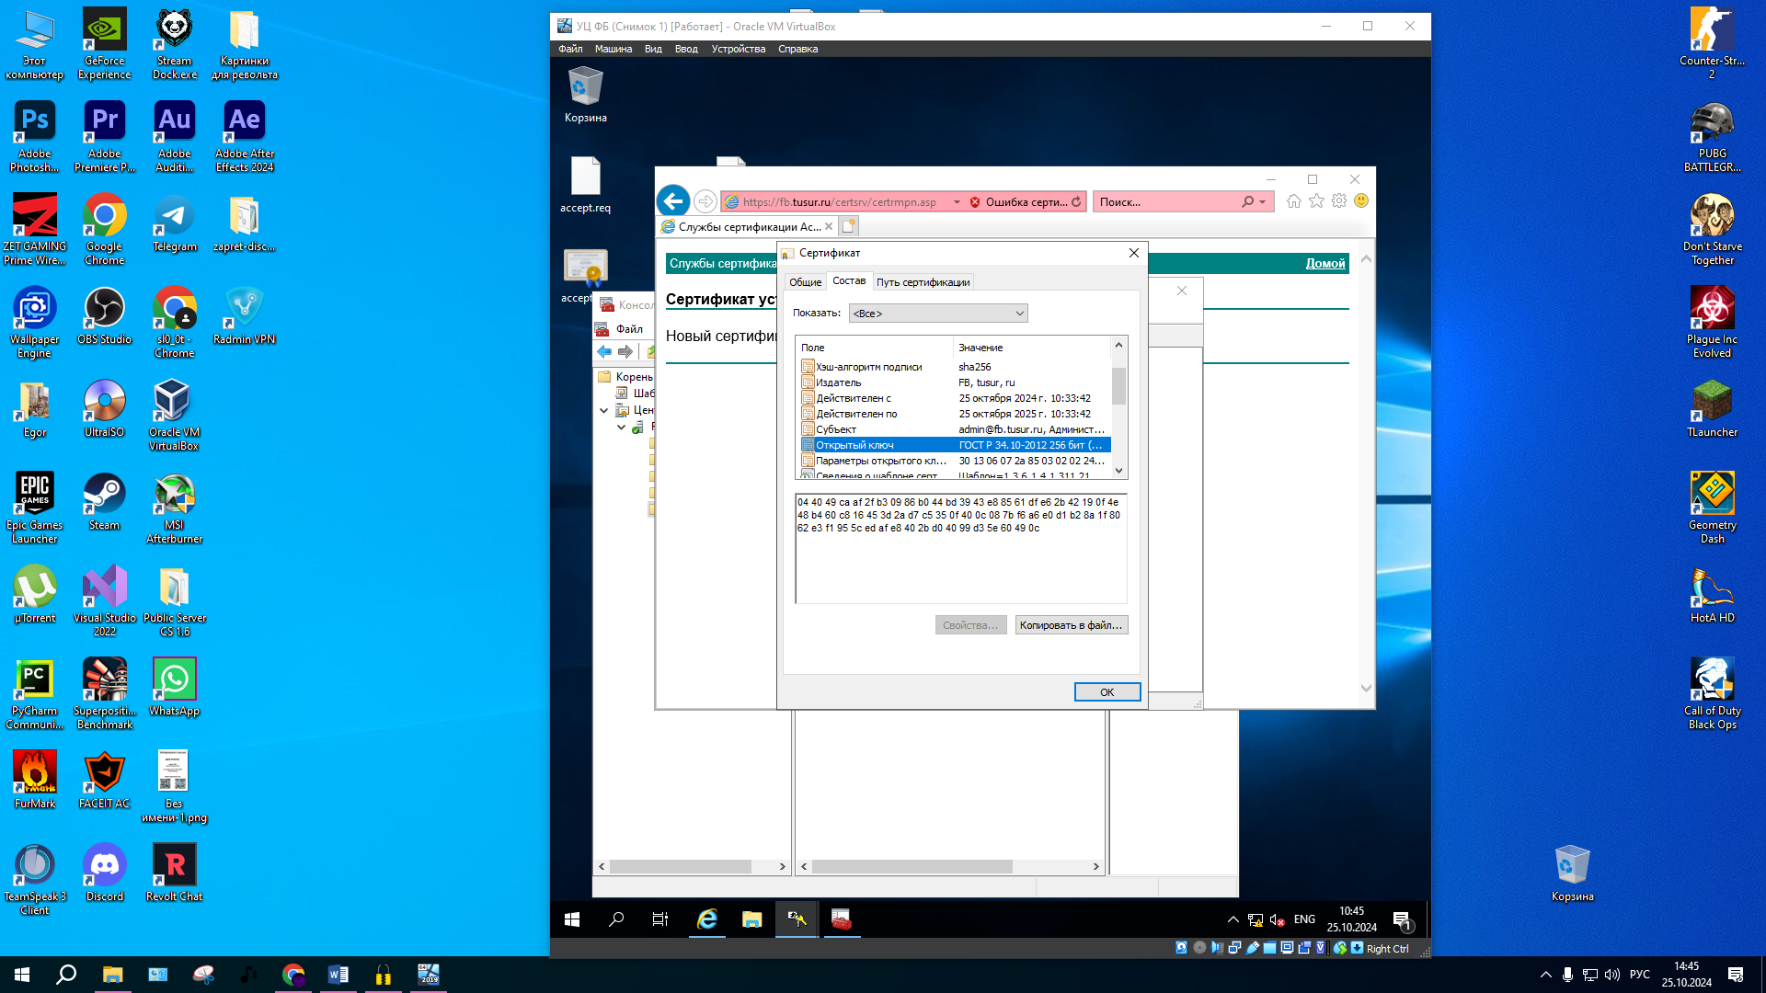Click the Значение column header

coord(1032,348)
